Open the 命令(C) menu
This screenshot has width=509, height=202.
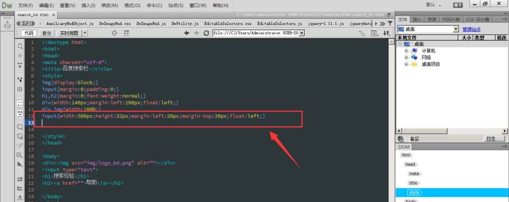[155, 6]
